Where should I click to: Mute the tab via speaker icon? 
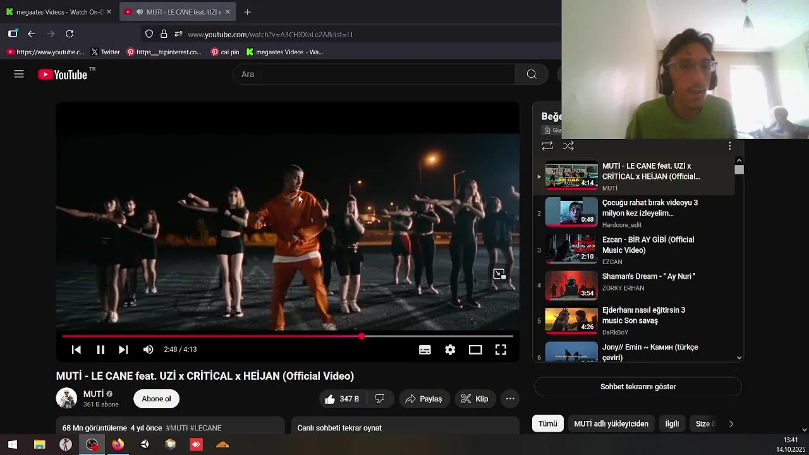point(139,12)
